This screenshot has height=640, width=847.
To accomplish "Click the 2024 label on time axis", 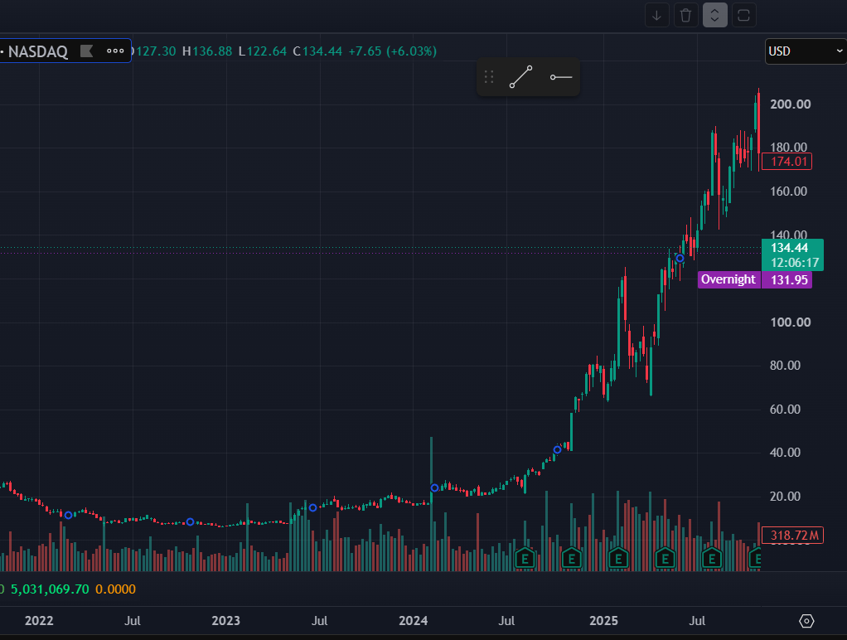I will [413, 621].
